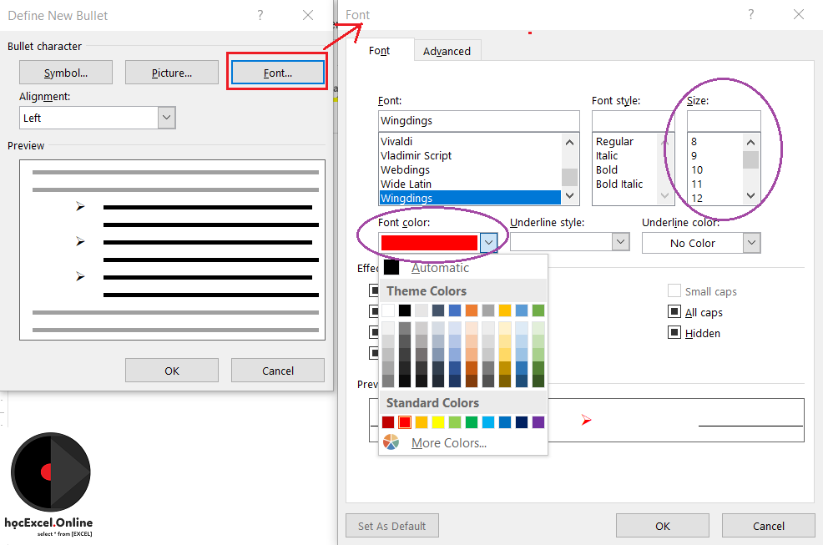The width and height of the screenshot is (823, 545).
Task: Select Bold Italic in font style list
Action: coord(619,184)
